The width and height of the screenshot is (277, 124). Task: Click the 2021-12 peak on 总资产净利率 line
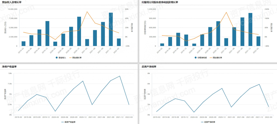tap(259, 84)
